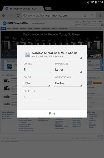Click Case Studies link
This screenshot has height=158, width=104.
pyautogui.click(x=7, y=118)
